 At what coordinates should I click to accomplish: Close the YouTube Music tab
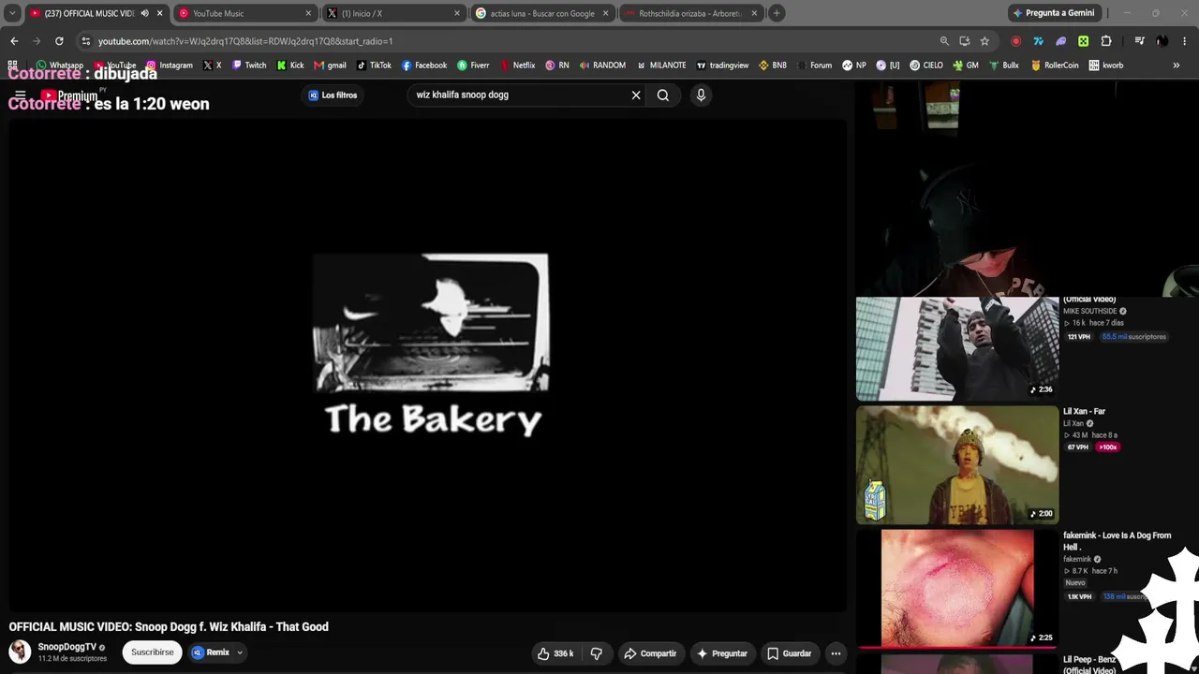coord(308,13)
